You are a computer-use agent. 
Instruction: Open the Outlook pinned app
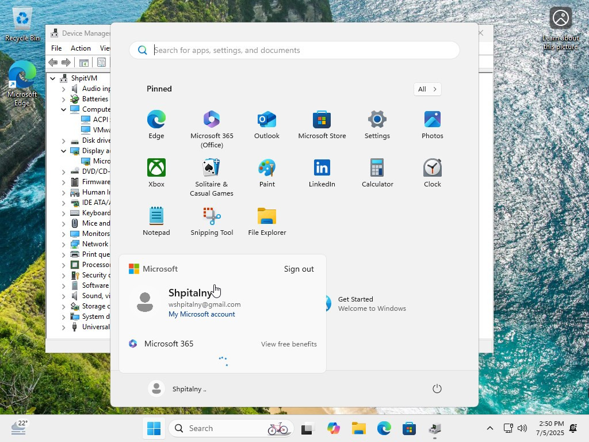pos(267,125)
